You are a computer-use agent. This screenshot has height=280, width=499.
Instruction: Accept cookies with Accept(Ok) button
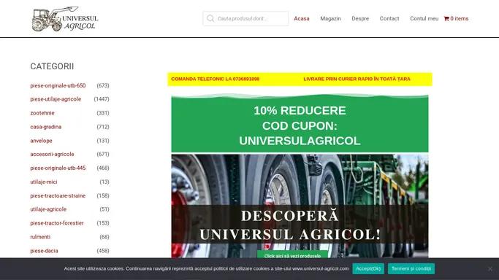368,268
